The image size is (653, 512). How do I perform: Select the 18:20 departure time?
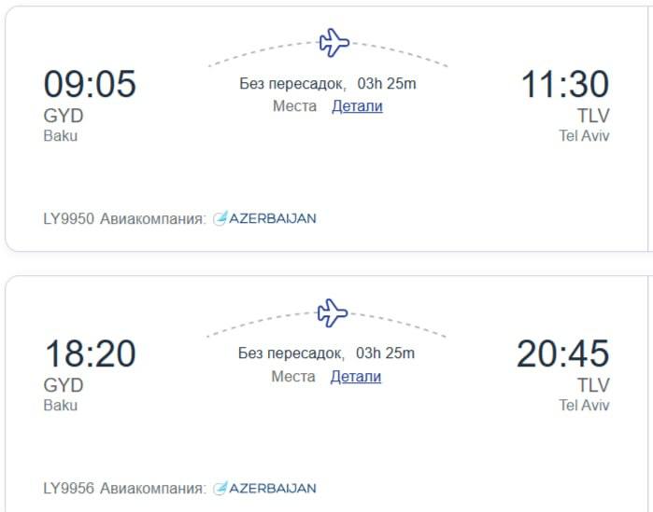90,354
